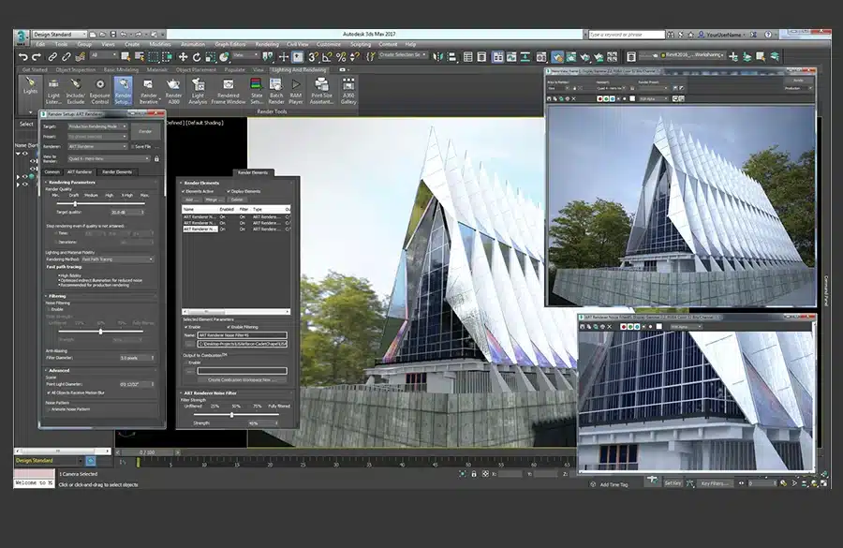
Task: Open Include/Exclude light tool
Action: (x=76, y=90)
